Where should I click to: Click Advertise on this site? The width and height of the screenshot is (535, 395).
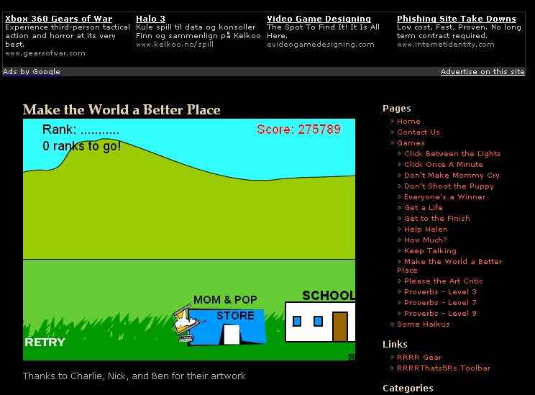[x=483, y=72]
